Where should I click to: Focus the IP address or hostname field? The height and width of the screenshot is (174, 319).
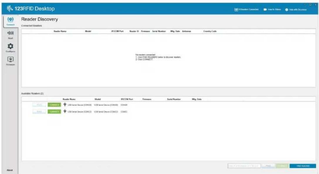tap(244, 166)
